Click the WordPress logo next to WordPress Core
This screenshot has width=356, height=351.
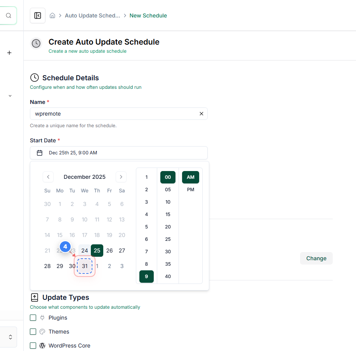pyautogui.click(x=43, y=346)
